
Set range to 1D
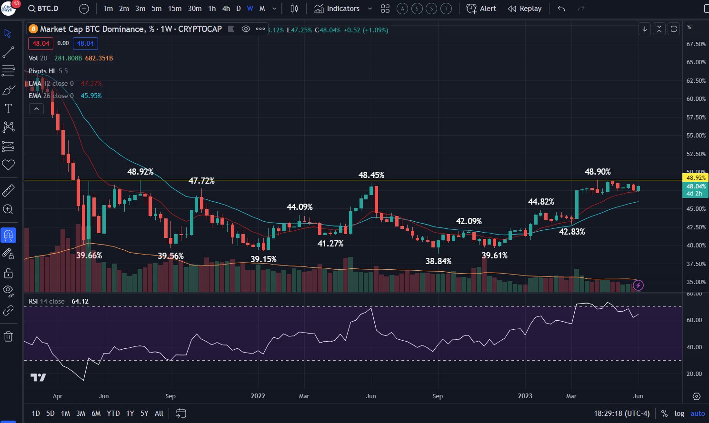click(x=36, y=413)
